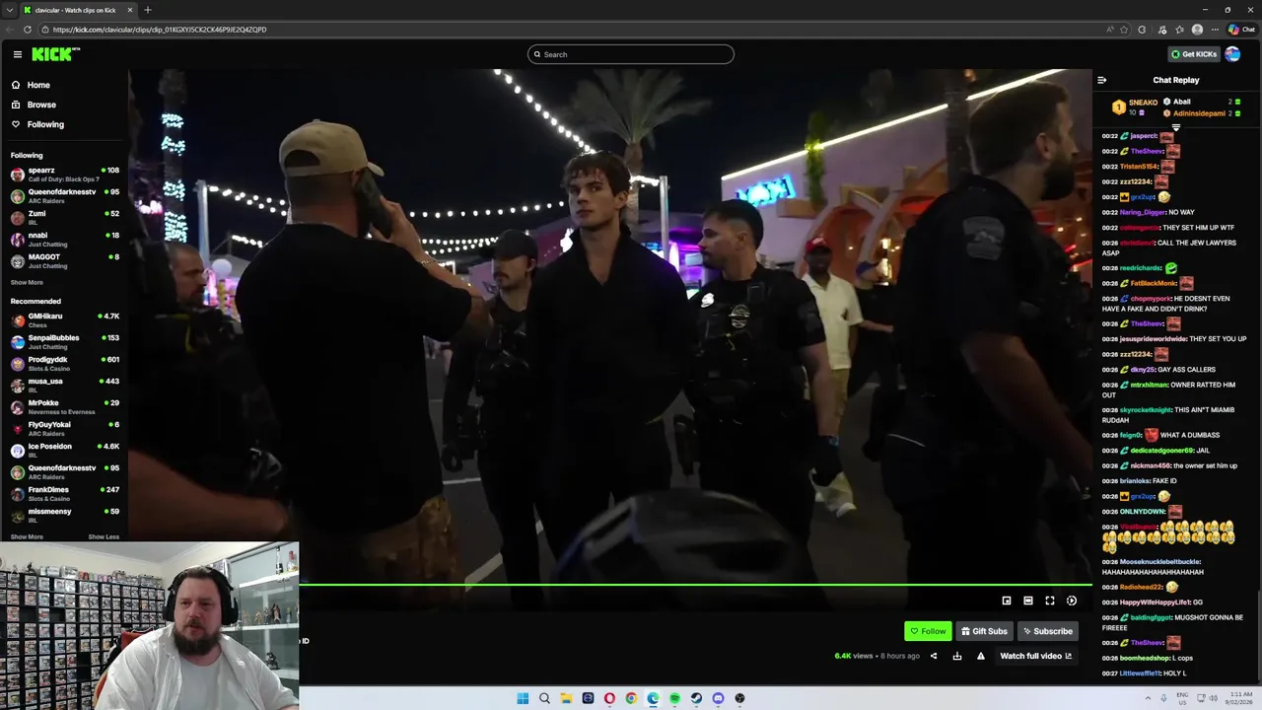Click the Subscribe button
The height and width of the screenshot is (710, 1262).
[1047, 631]
